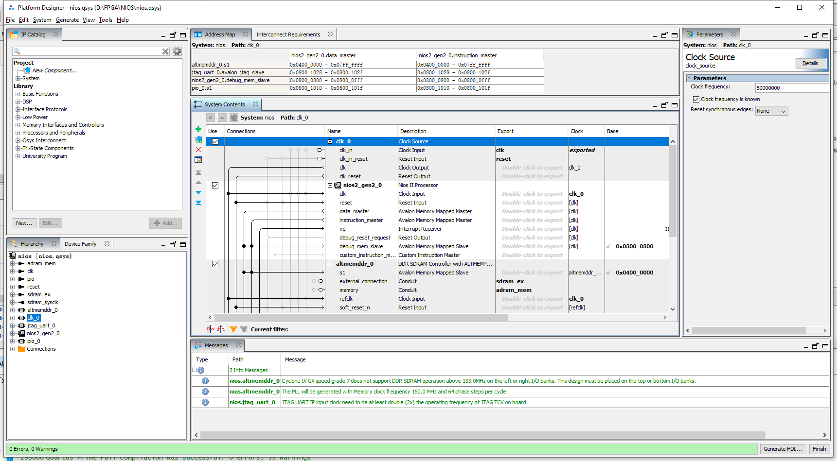This screenshot has height=461, width=837.
Task: Expand jtag_uart_0 in Hierarchy tree
Action: (12, 325)
